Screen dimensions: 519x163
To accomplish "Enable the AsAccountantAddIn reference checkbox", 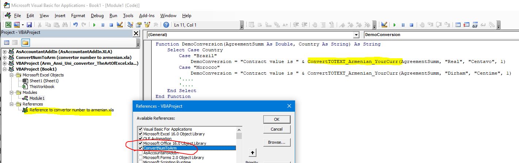I will click(x=141, y=153).
